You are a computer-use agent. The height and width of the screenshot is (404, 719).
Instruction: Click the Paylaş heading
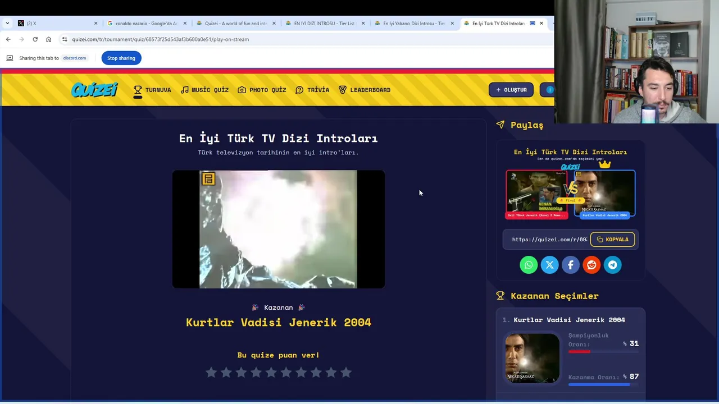coord(527,125)
